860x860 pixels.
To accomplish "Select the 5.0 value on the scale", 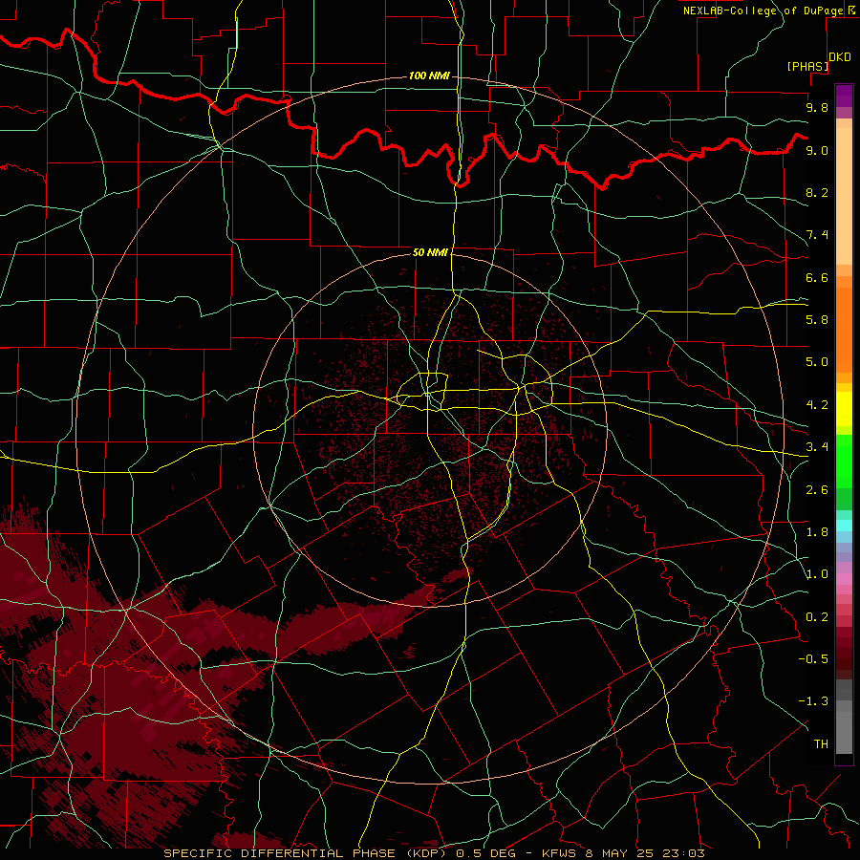I will point(817,362).
